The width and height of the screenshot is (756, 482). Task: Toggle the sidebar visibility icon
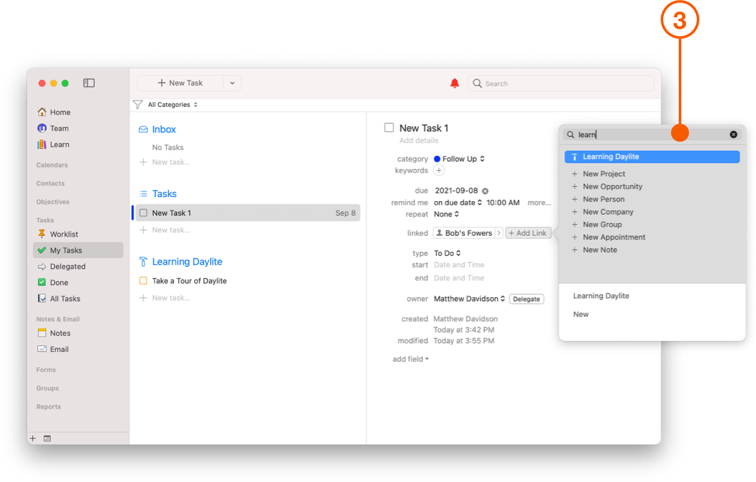pos(88,82)
